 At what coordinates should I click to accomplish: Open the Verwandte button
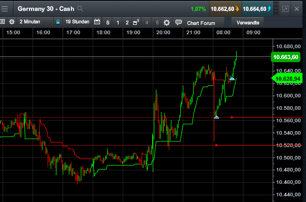click(x=247, y=23)
